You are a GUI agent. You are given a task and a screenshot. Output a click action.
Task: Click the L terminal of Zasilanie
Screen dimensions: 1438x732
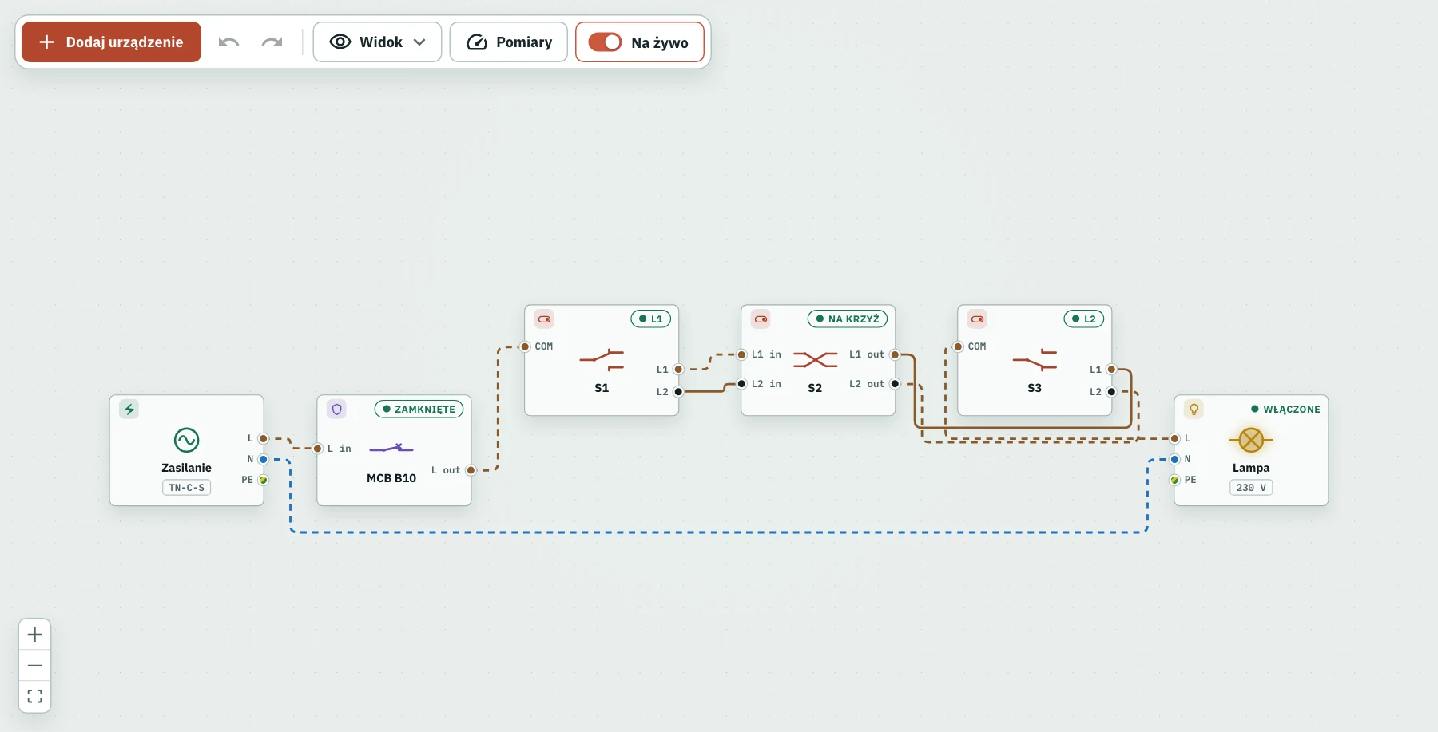coord(263,438)
